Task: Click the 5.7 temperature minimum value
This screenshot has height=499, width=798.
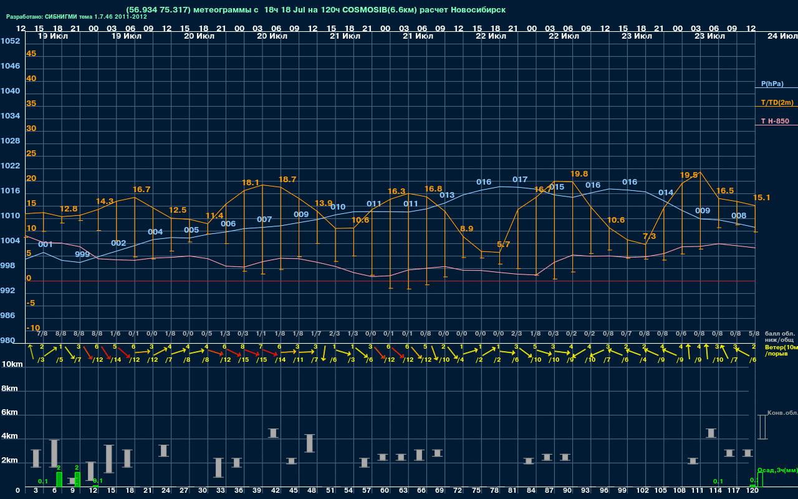Action: point(504,245)
